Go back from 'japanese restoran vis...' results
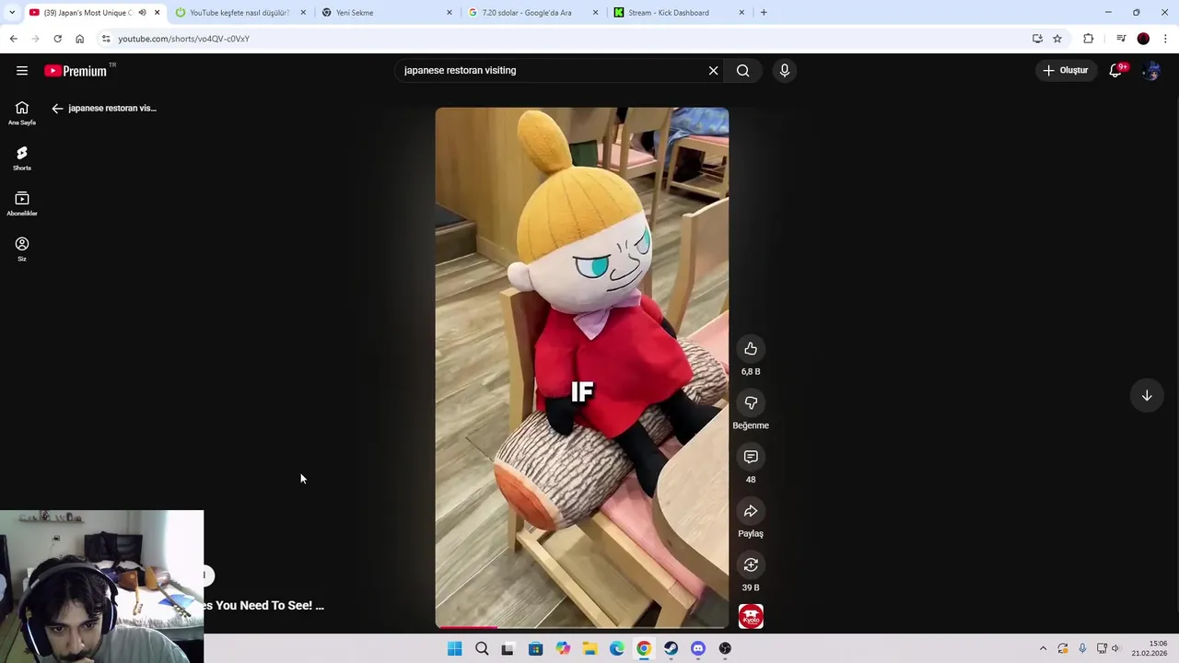 point(57,109)
